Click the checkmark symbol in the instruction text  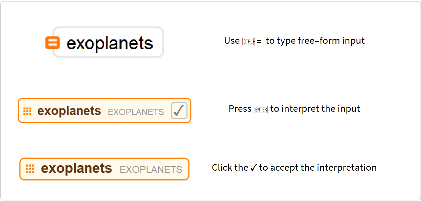254,168
